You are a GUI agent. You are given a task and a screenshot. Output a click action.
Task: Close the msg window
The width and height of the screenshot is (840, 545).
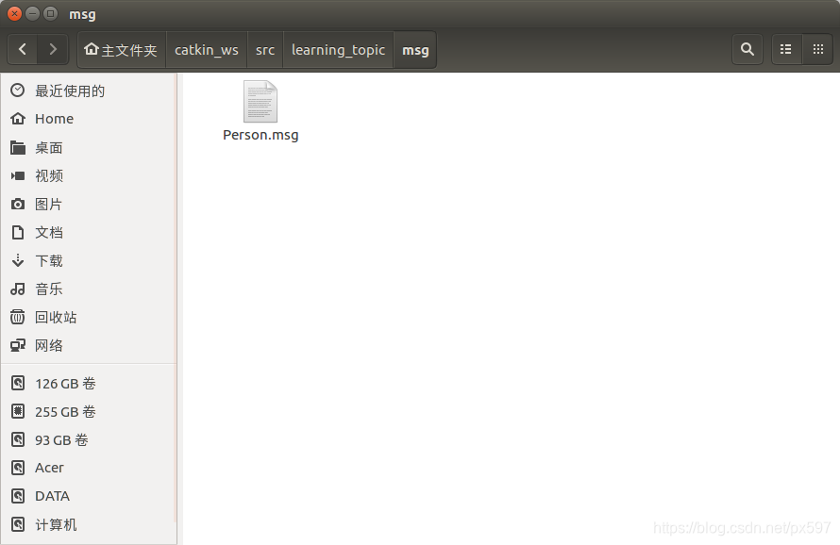coord(15,14)
